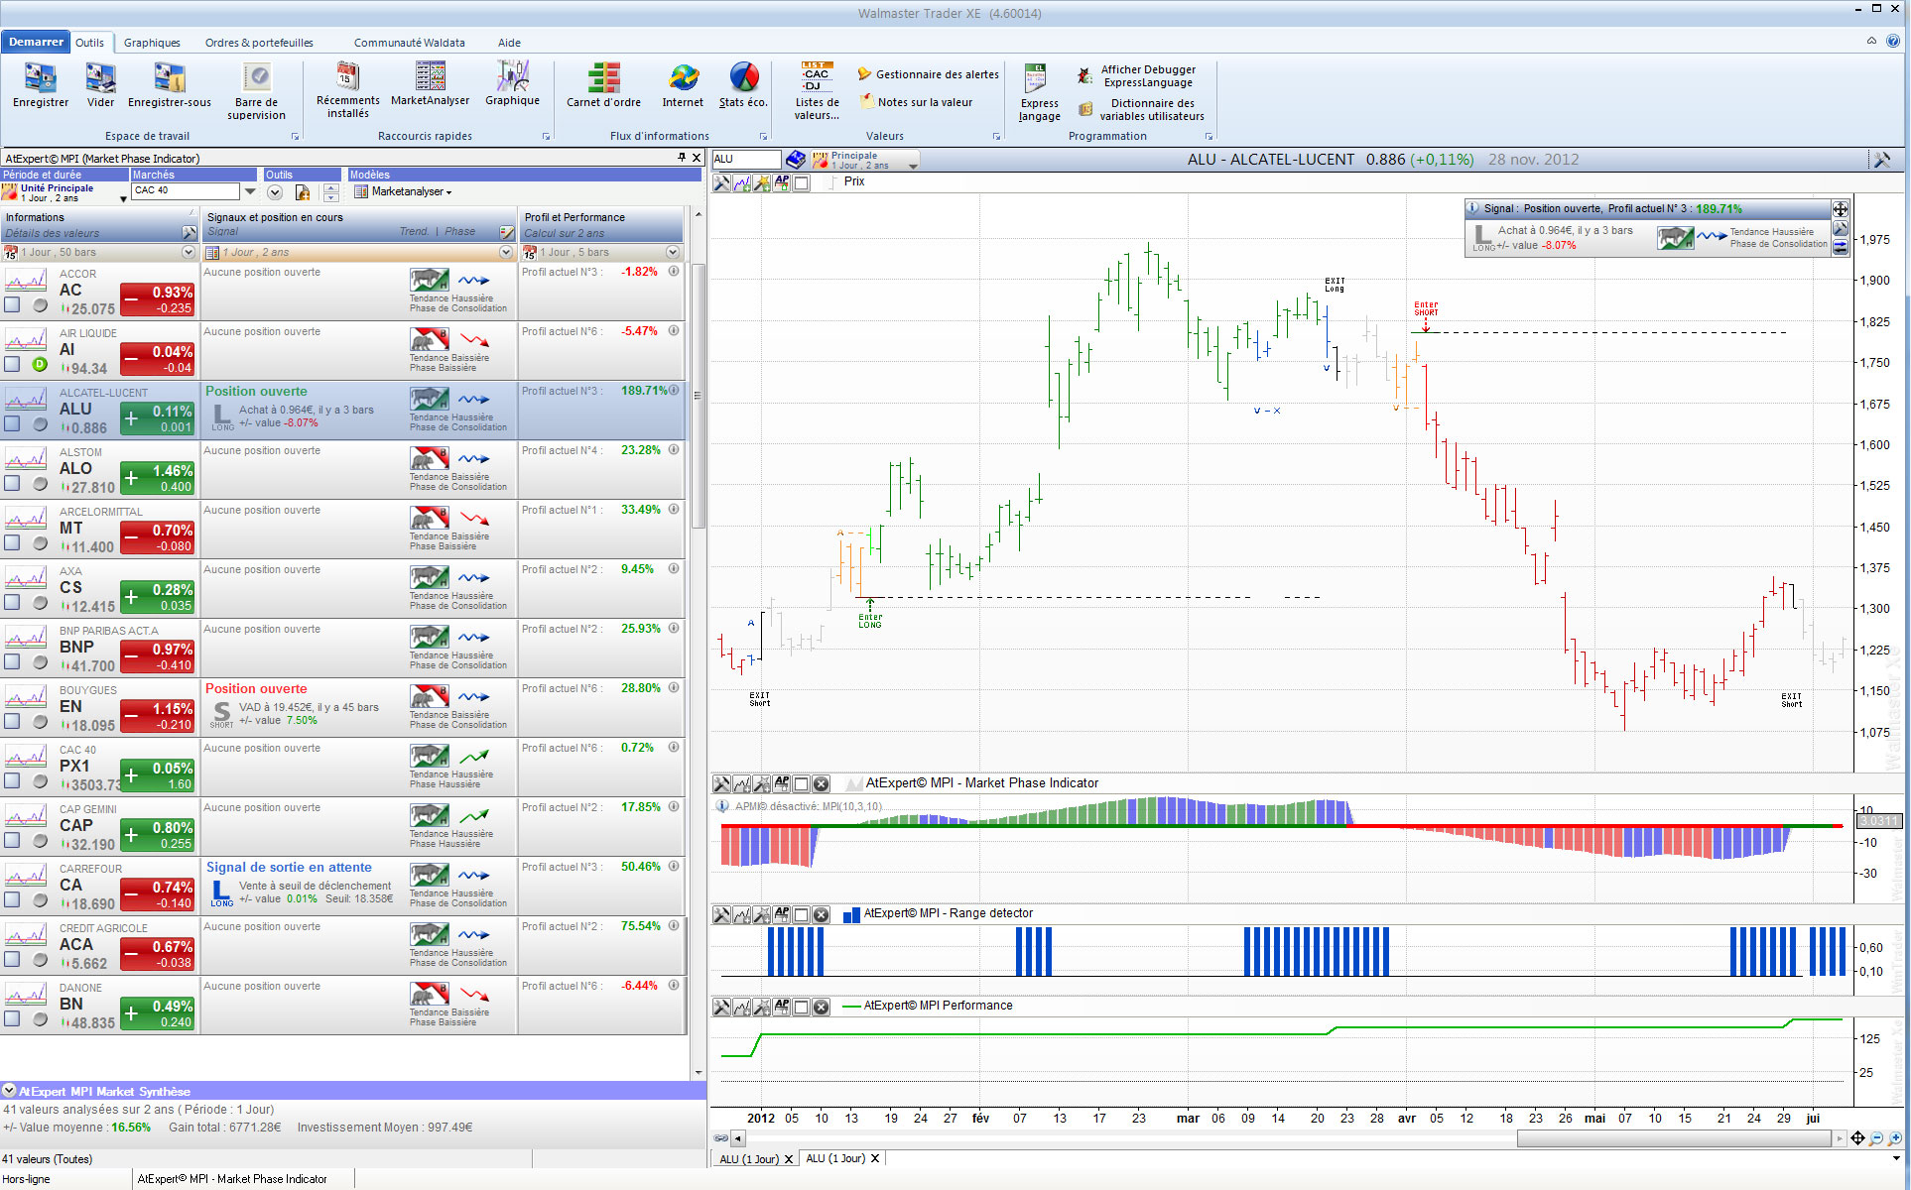1911x1190 pixels.
Task: Open the Barre de supervision
Action: point(256,91)
